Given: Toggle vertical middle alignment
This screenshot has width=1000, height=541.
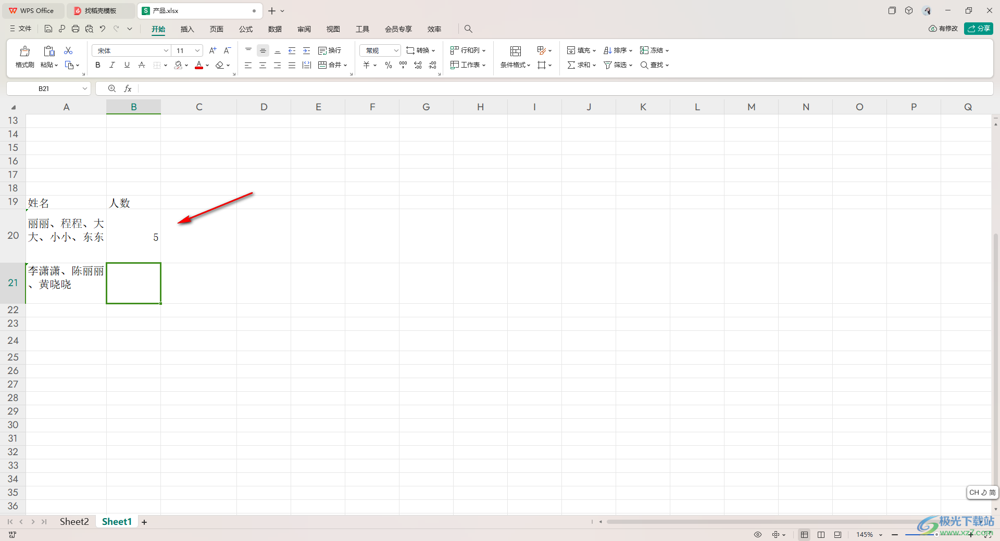Looking at the screenshot, I should tap(263, 50).
